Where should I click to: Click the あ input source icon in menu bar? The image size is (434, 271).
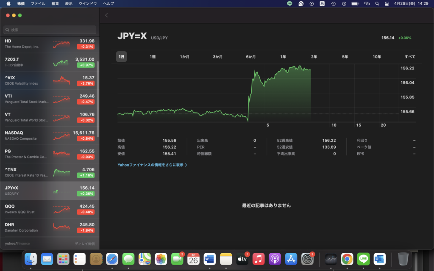pyautogui.click(x=323, y=3)
